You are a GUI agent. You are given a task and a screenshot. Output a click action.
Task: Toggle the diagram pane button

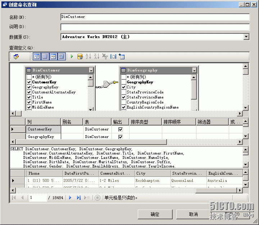pos(37,57)
